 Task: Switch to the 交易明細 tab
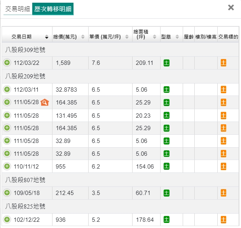click(x=17, y=9)
